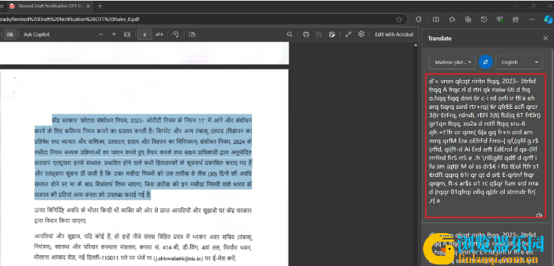This screenshot has width=554, height=266.
Task: Zoom in with the plus icon
Action: 113,34
